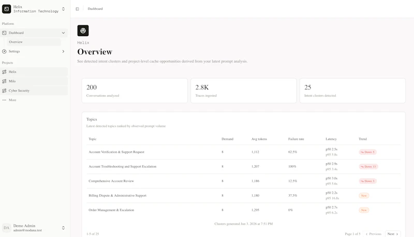This screenshot has height=237, width=414.
Task: Click the Dashboard icon in sidebar
Action: [4, 33]
